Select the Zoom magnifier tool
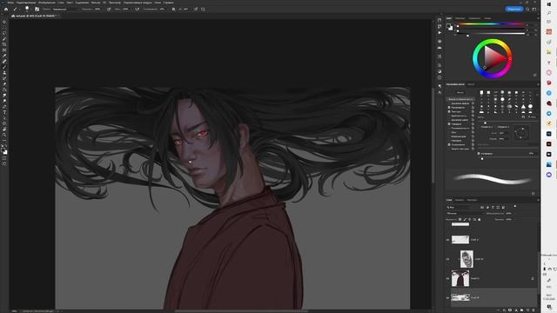 pyautogui.click(x=4, y=136)
